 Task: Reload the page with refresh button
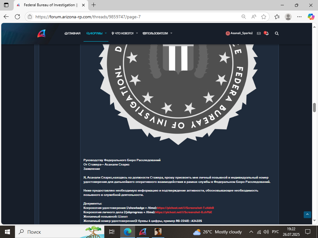pos(17,17)
